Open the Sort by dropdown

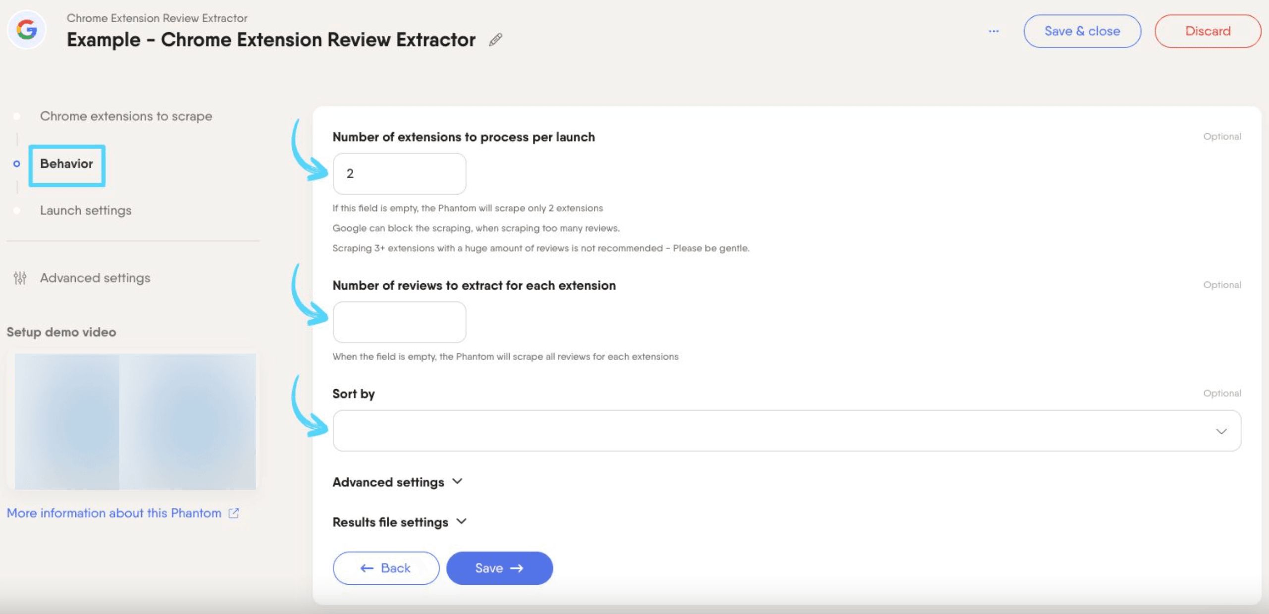point(787,430)
